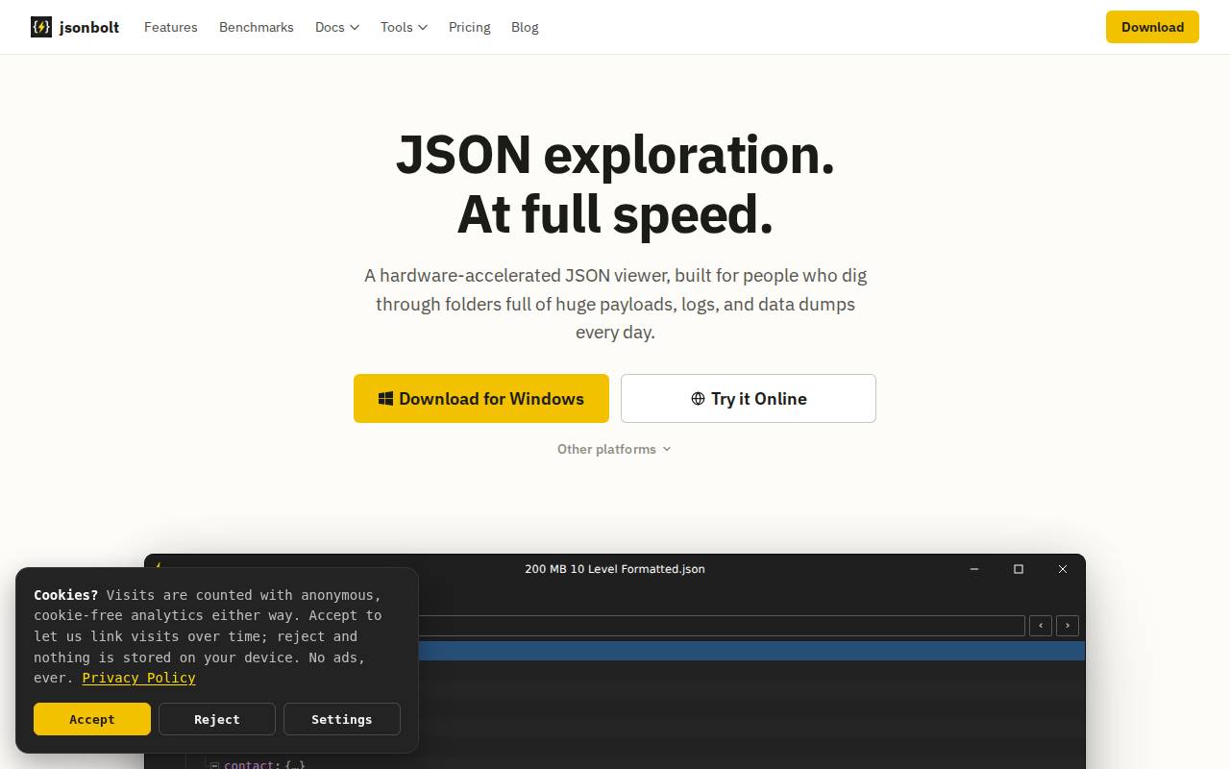Image resolution: width=1230 pixels, height=769 pixels.
Task: Open the Features nav link
Action: pyautogui.click(x=171, y=27)
